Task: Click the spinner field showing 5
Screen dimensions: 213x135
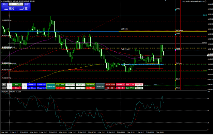Action: click(x=80, y=88)
